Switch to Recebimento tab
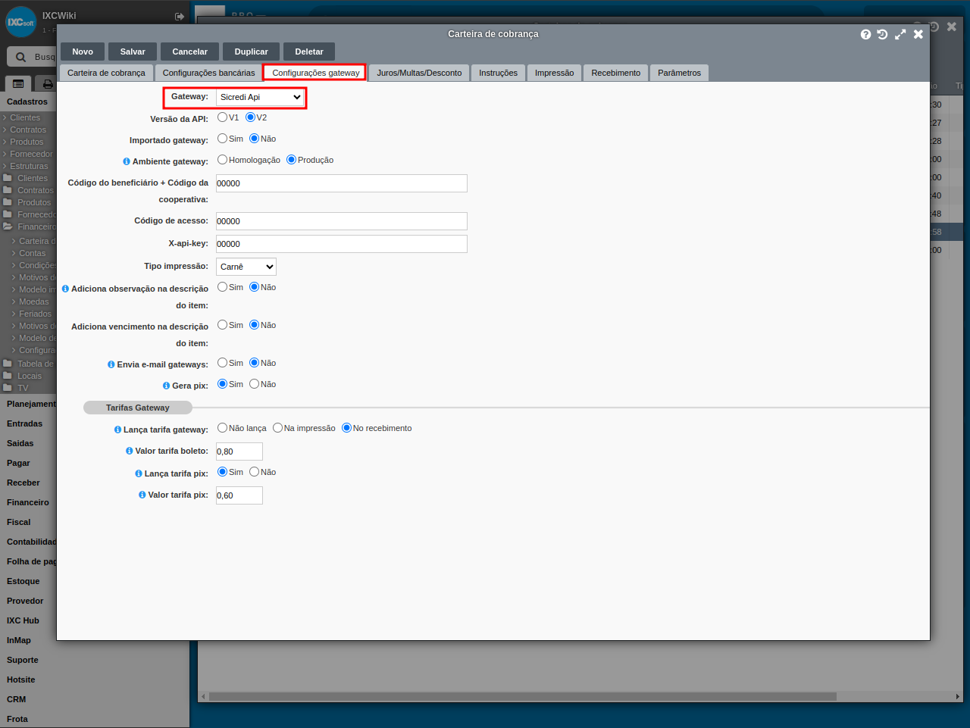The height and width of the screenshot is (728, 970). pyautogui.click(x=615, y=73)
